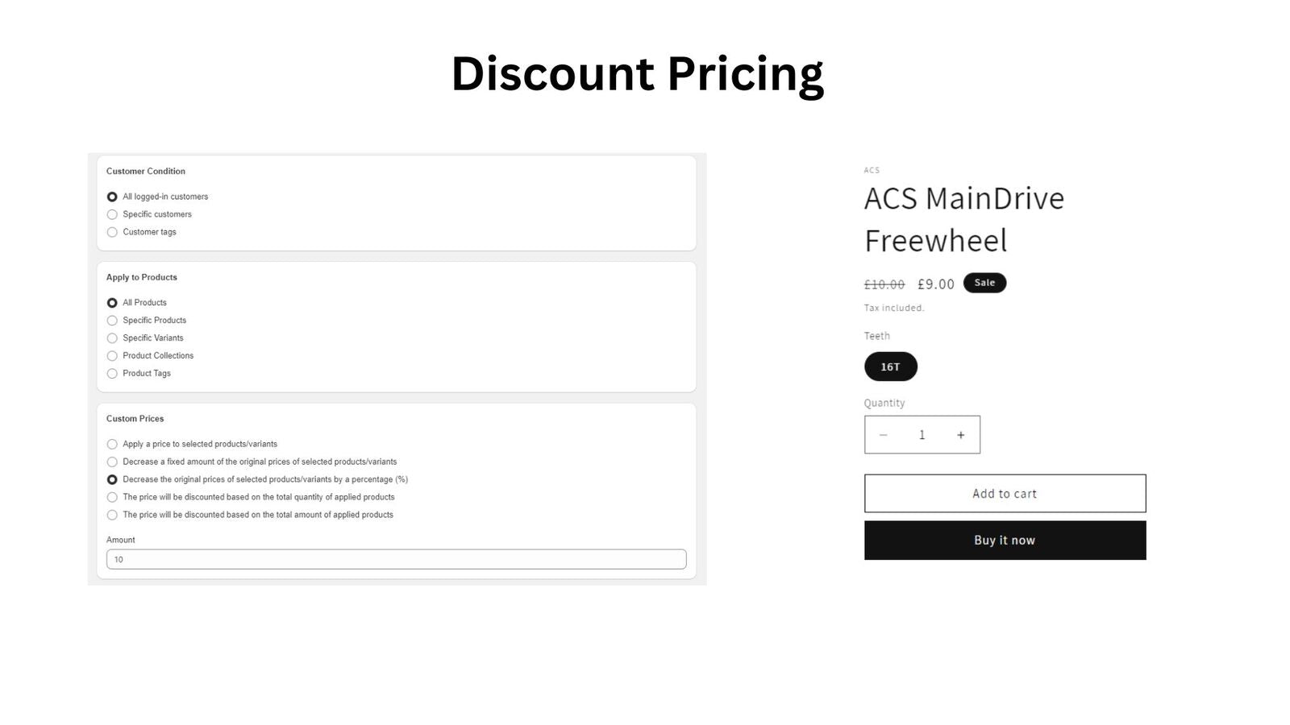This screenshot has height=725, width=1290.
Task: Decrease quantity with minus icon
Action: tap(884, 435)
